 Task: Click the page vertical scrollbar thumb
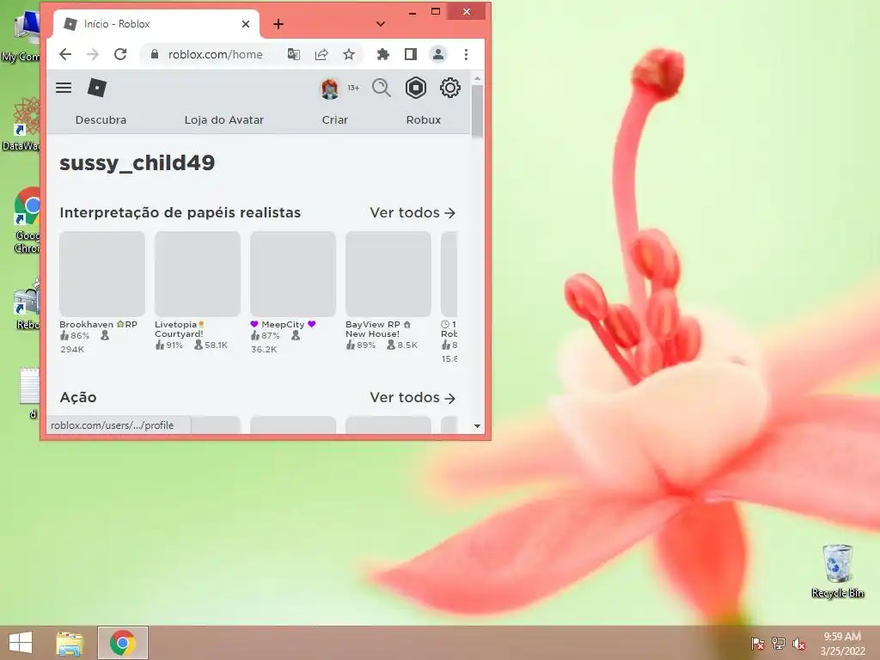click(478, 111)
